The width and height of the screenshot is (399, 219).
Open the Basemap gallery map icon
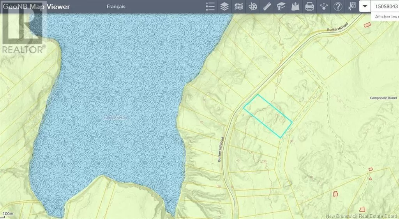[238, 7]
